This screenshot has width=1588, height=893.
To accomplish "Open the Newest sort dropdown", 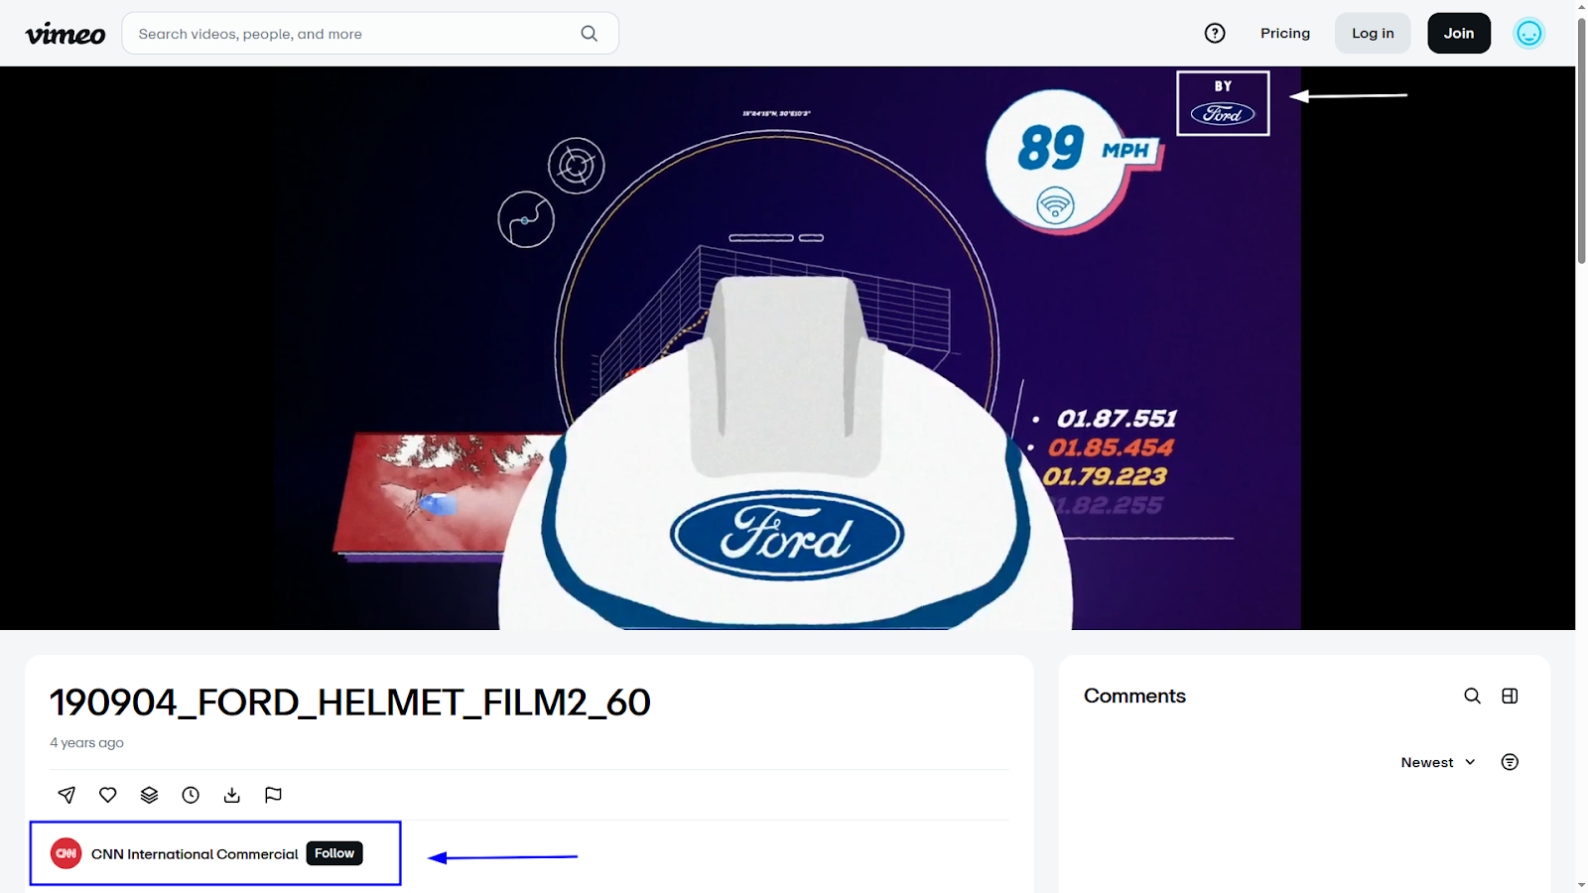I will click(x=1438, y=762).
